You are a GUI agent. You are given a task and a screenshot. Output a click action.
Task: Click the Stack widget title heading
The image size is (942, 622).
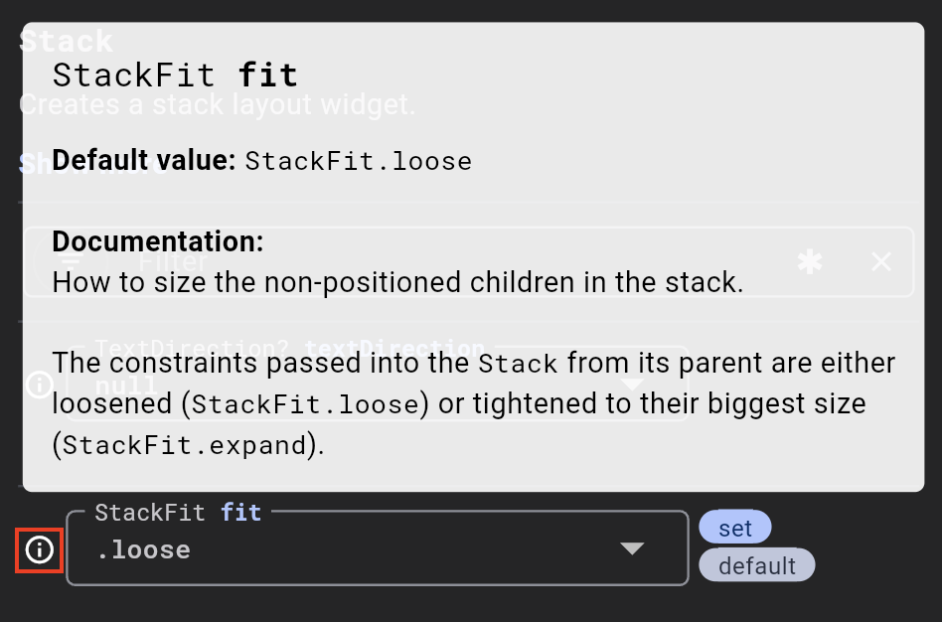[x=66, y=40]
